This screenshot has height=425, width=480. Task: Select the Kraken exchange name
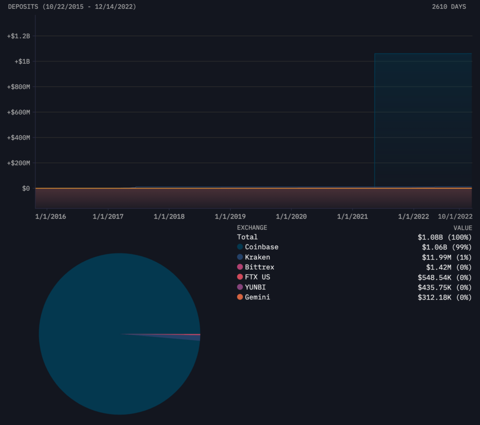click(x=257, y=257)
